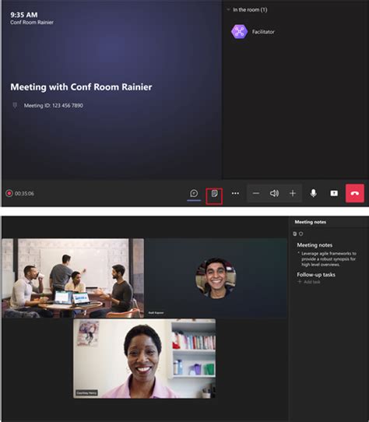Click the recording timer 00:35:06

24,194
